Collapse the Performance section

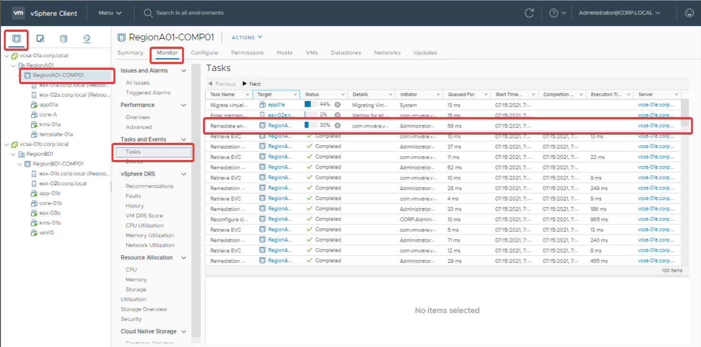pos(184,105)
